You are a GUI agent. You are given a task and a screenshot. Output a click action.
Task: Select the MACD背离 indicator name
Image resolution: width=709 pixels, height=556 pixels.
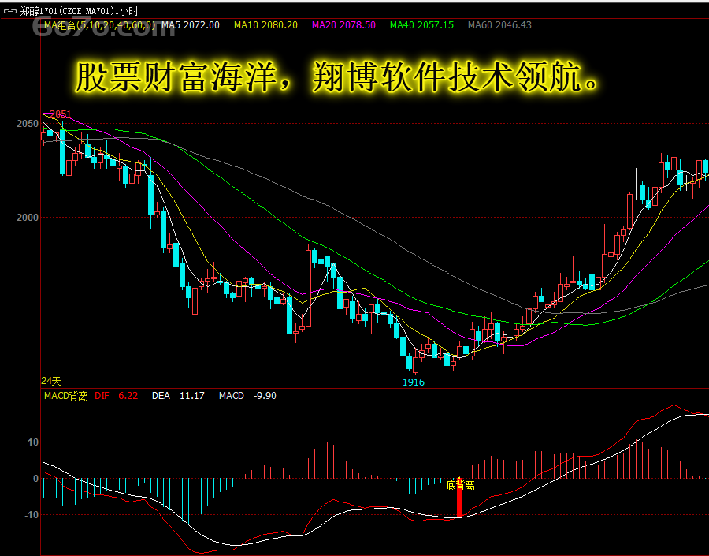pos(66,396)
